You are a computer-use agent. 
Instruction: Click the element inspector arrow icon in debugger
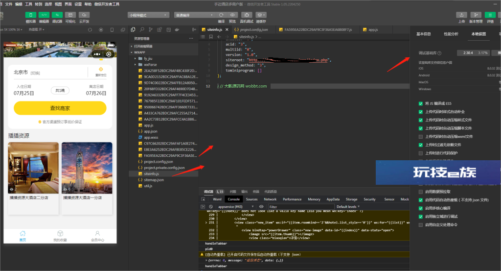pyautogui.click(x=203, y=199)
